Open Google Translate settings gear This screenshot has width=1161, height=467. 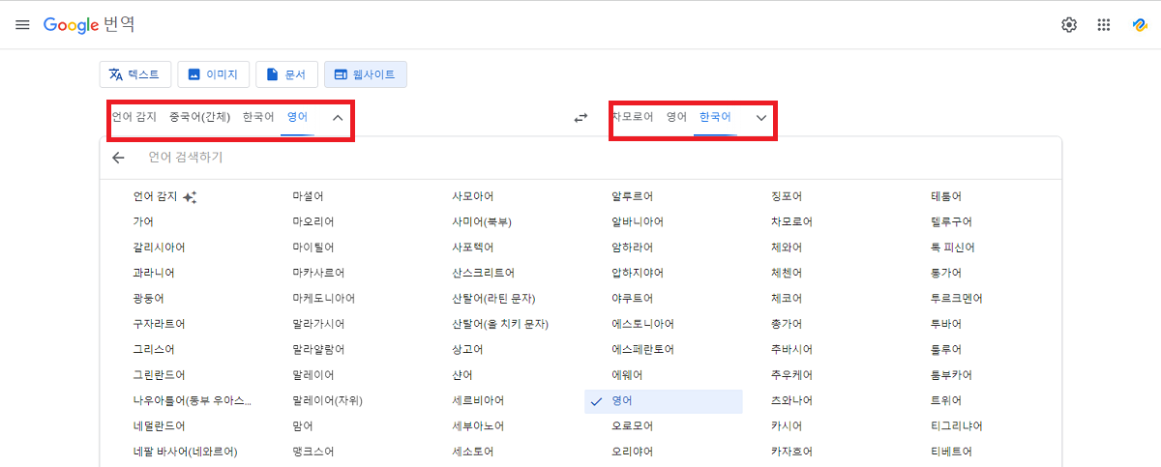(x=1069, y=25)
